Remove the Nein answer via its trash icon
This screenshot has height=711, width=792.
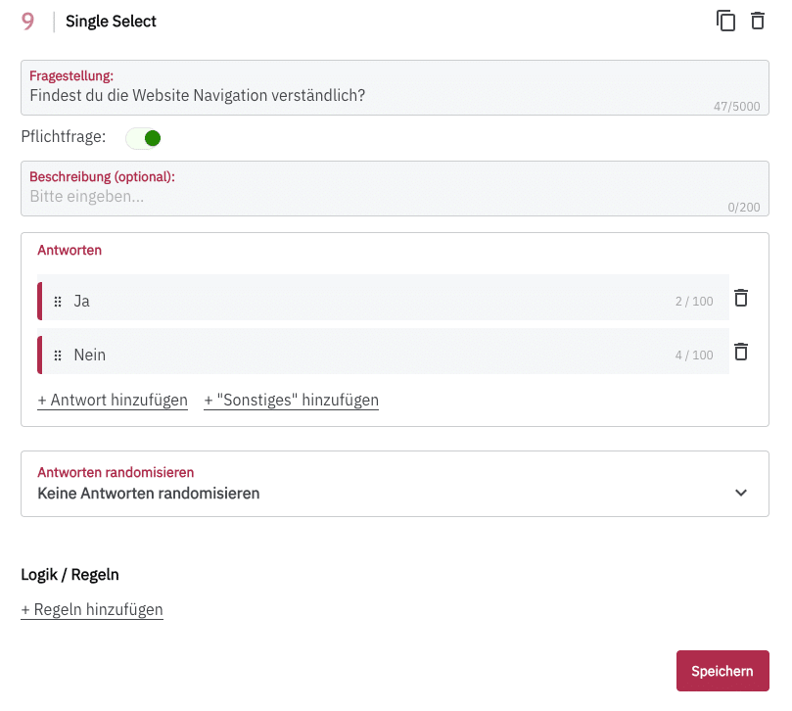[x=741, y=352]
